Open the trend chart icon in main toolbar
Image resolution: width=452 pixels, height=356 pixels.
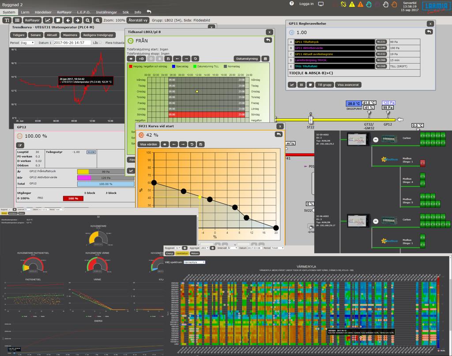point(48,20)
